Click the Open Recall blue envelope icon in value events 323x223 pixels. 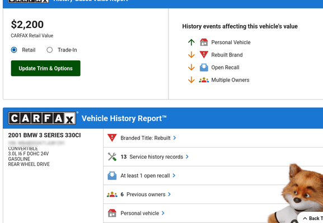pos(204,68)
